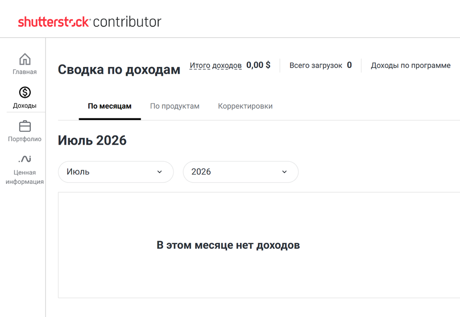460x317 pixels.
Task: Switch to the Корректировки tab
Action: coord(245,106)
